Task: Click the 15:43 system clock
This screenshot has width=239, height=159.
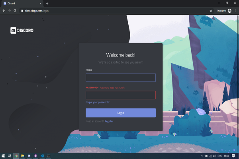Action: tap(226, 156)
